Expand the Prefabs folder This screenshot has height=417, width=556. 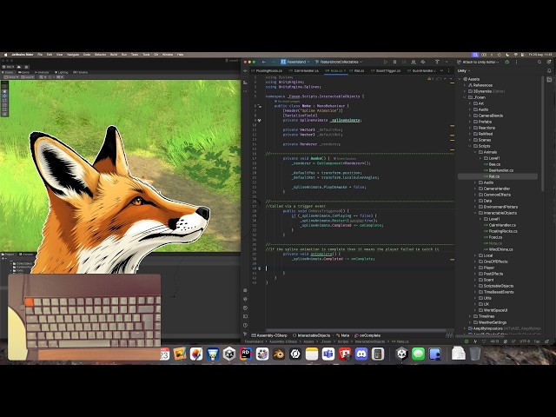point(470,122)
